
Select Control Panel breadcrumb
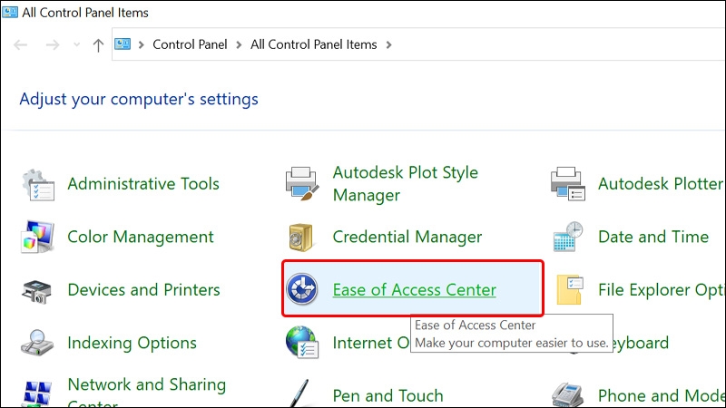coord(190,44)
